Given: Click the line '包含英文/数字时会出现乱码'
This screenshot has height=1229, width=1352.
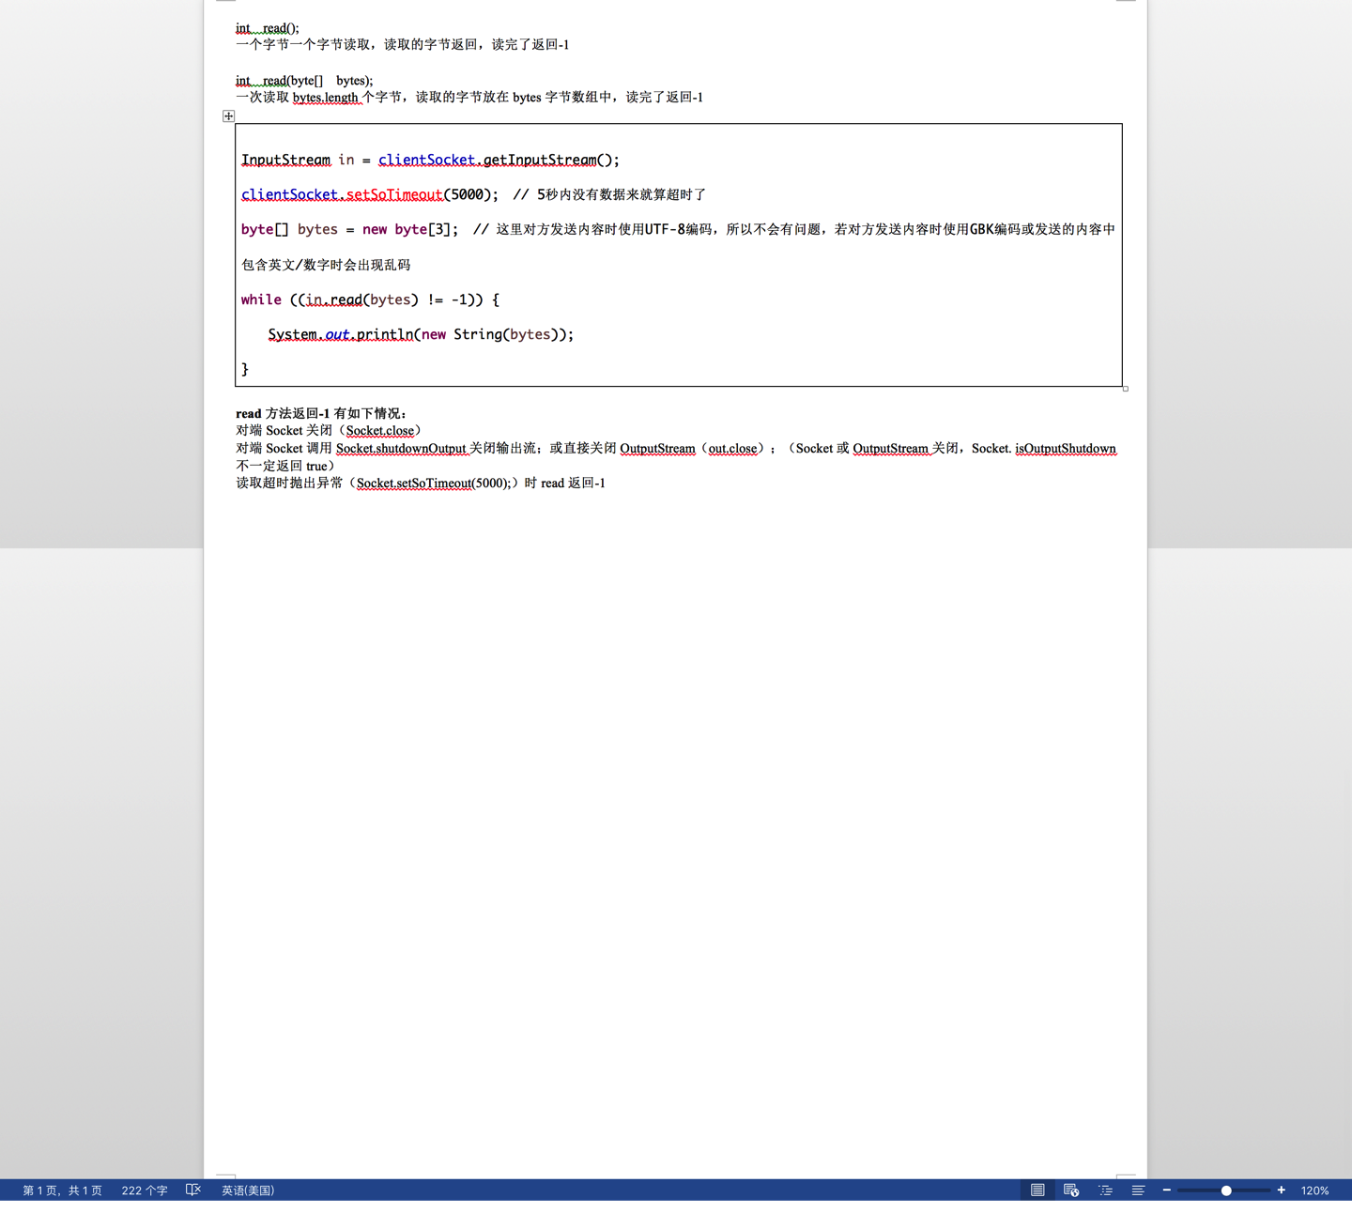Looking at the screenshot, I should 326,265.
